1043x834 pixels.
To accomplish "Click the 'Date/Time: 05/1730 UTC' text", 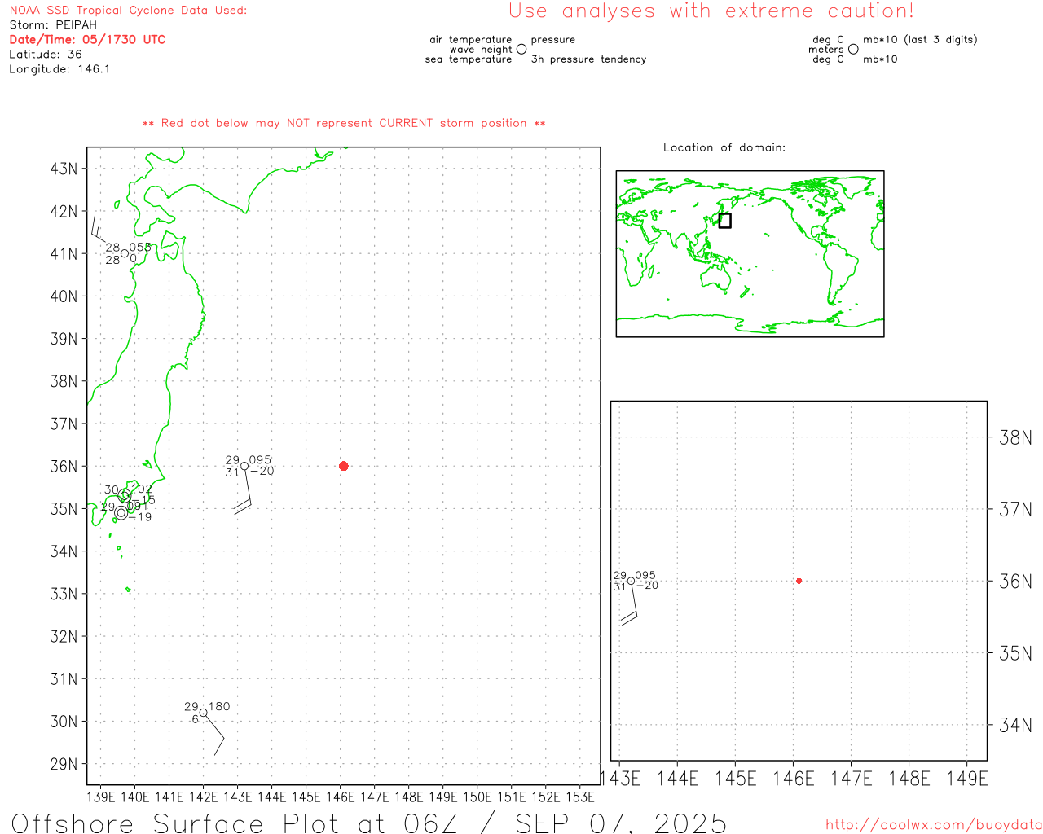I will pos(87,40).
